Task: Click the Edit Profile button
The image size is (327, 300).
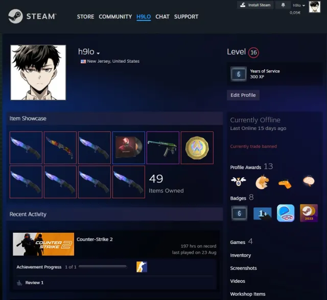Action: (x=243, y=95)
